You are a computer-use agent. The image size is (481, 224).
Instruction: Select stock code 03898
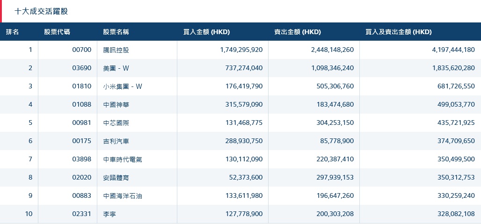click(x=82, y=159)
